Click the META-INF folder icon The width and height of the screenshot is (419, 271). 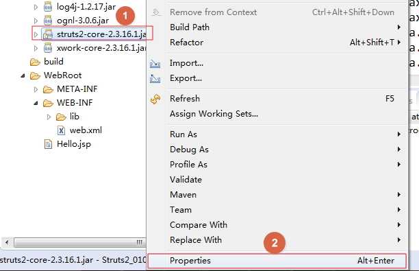point(48,89)
